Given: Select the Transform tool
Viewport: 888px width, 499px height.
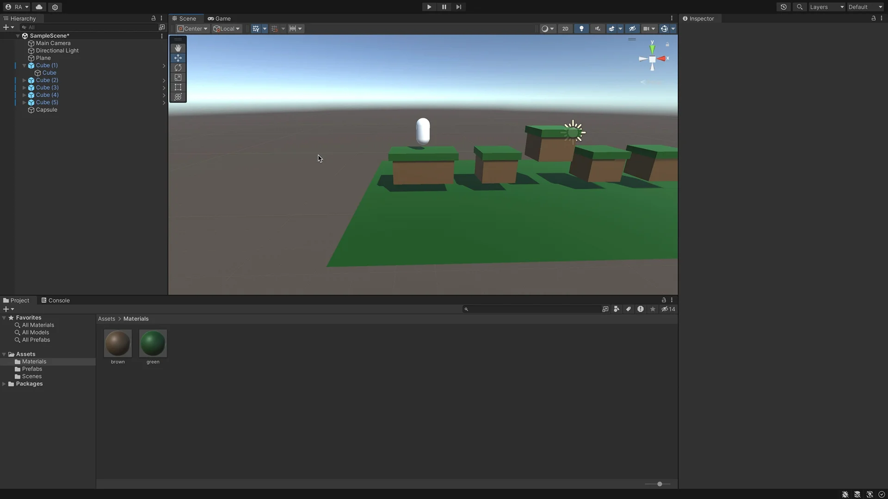Looking at the screenshot, I should point(178,97).
